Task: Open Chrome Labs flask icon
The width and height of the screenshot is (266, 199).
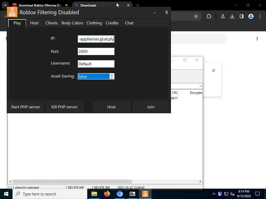Action: click(223, 16)
